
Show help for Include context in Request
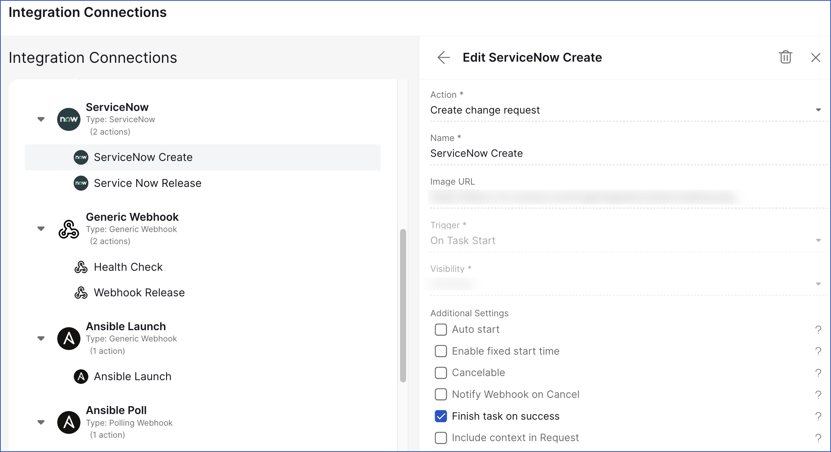point(818,438)
